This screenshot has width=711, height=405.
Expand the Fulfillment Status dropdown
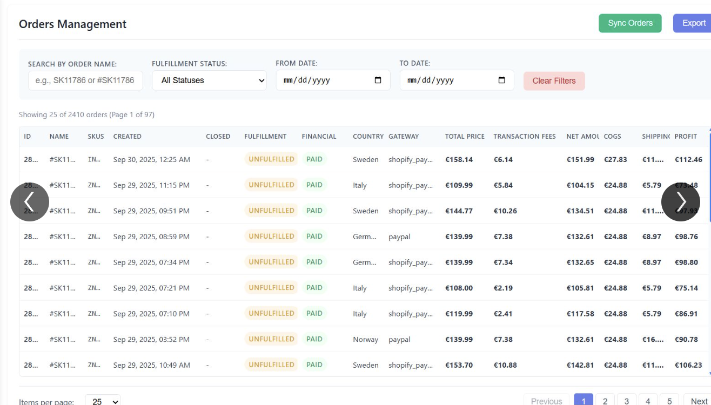209,80
